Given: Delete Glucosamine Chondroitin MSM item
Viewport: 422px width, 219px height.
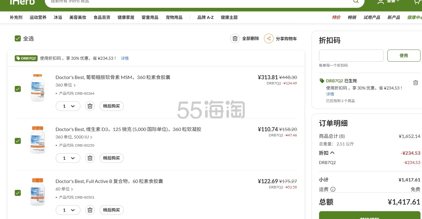Looking at the screenshot, I should pyautogui.click(x=90, y=106).
